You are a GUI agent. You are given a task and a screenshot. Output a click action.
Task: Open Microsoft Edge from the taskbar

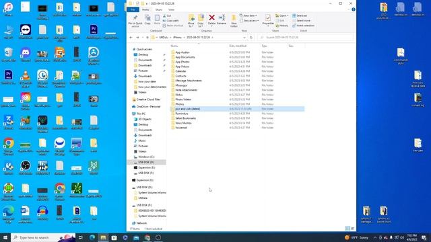[92, 237]
